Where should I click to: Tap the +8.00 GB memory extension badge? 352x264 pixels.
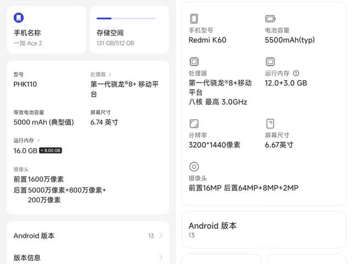pos(51,151)
